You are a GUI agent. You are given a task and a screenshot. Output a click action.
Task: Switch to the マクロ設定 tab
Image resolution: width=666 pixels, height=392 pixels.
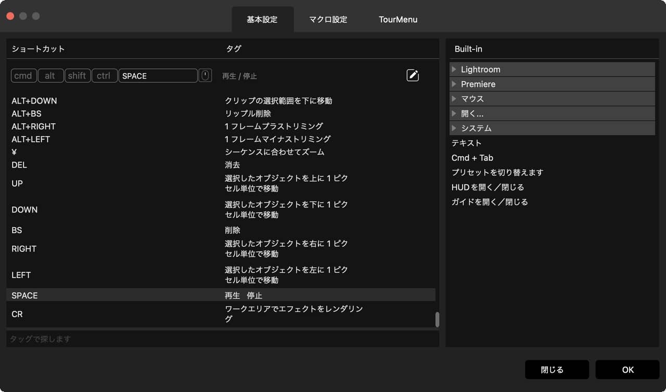click(x=328, y=19)
